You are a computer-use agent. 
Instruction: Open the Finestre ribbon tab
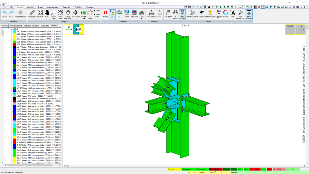point(90,7)
